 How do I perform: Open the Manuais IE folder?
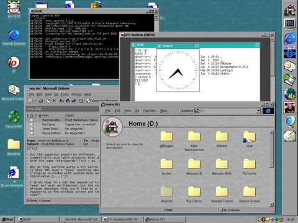pyautogui.click(x=194, y=167)
